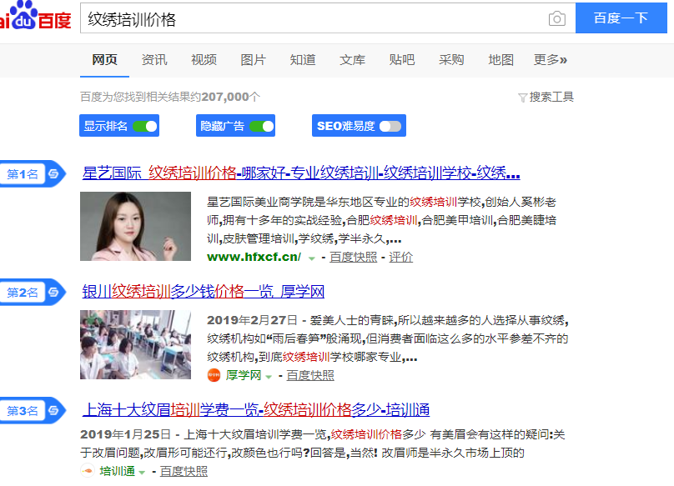Screen dimensions: 674x486
Task: Toggle the 显示排名 switch
Action: (145, 126)
